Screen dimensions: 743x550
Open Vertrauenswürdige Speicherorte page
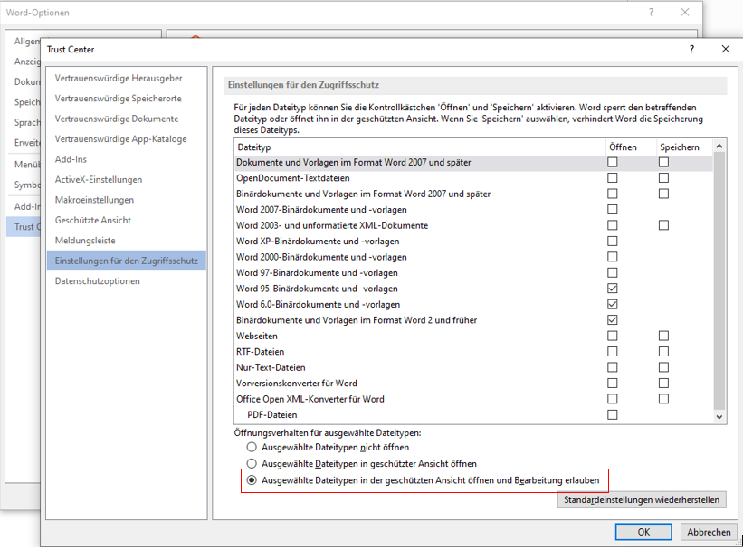(x=118, y=99)
